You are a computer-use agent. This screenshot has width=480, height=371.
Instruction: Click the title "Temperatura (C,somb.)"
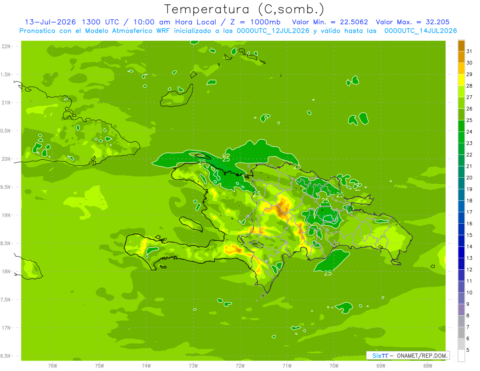[x=244, y=9]
